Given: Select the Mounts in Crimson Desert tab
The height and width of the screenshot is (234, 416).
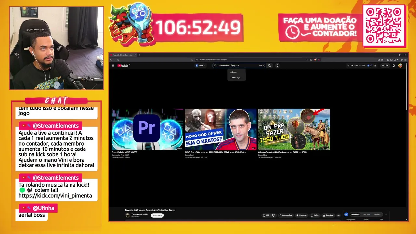Looking at the screenshot, I should click(x=123, y=55).
